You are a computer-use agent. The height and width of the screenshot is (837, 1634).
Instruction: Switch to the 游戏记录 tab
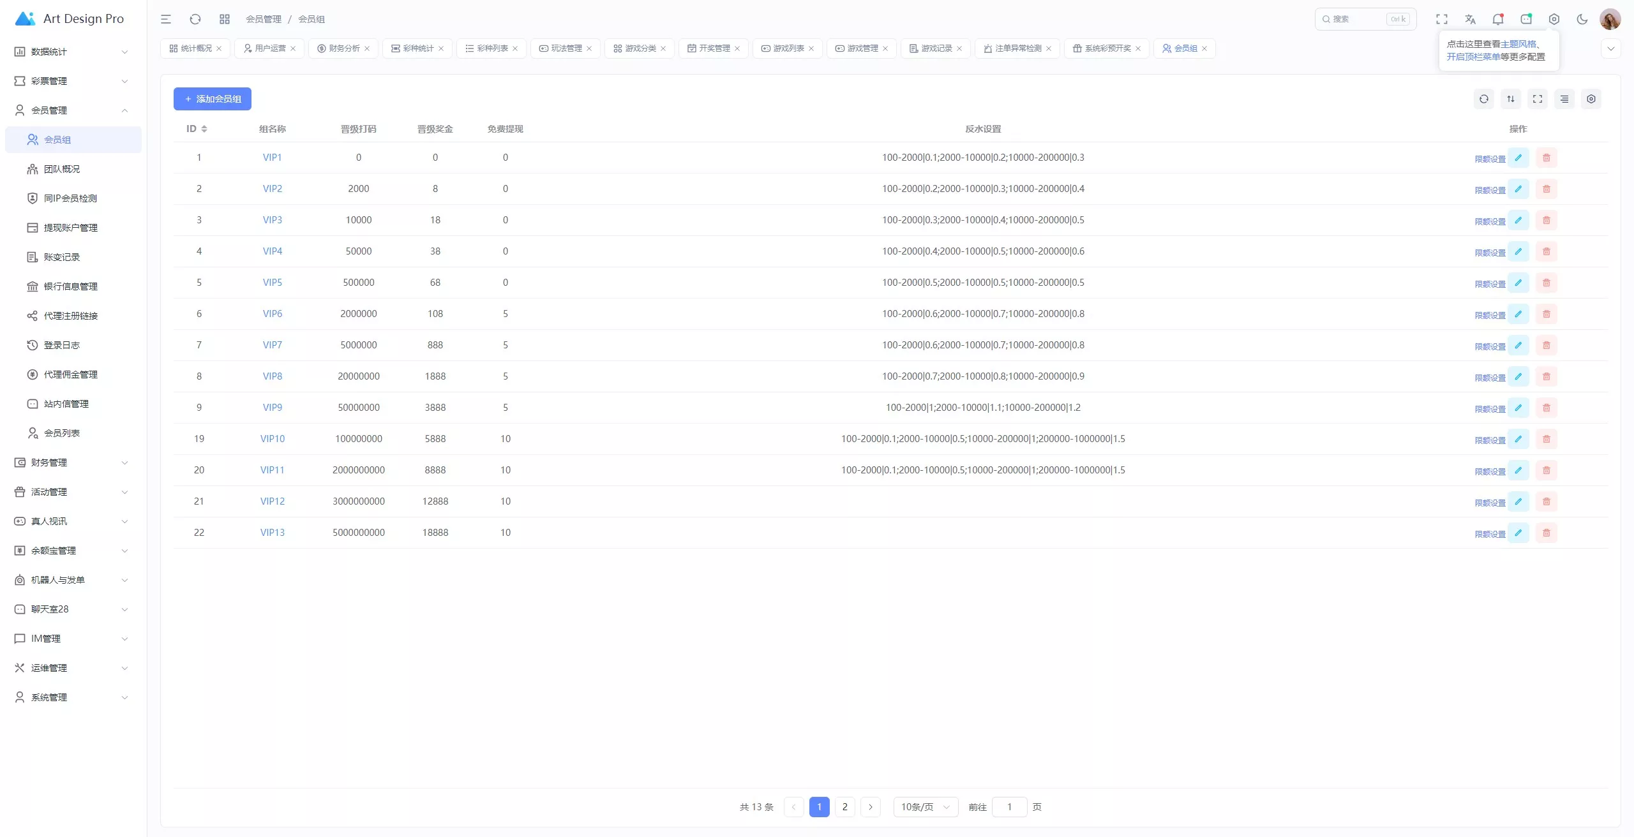click(936, 48)
